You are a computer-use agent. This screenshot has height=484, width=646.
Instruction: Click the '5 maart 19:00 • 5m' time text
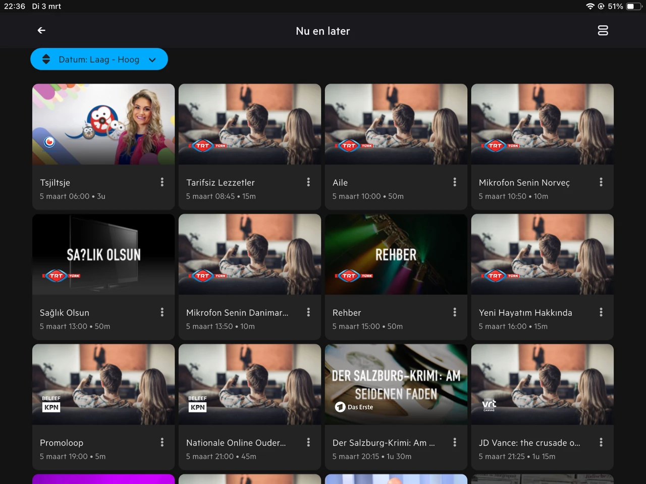73,456
